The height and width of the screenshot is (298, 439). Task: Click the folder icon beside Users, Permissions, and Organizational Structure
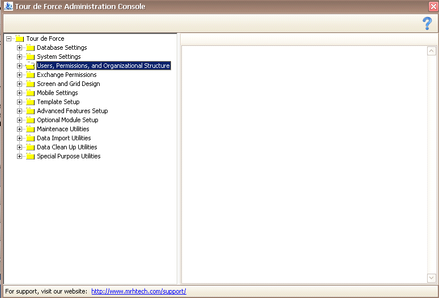[30, 66]
